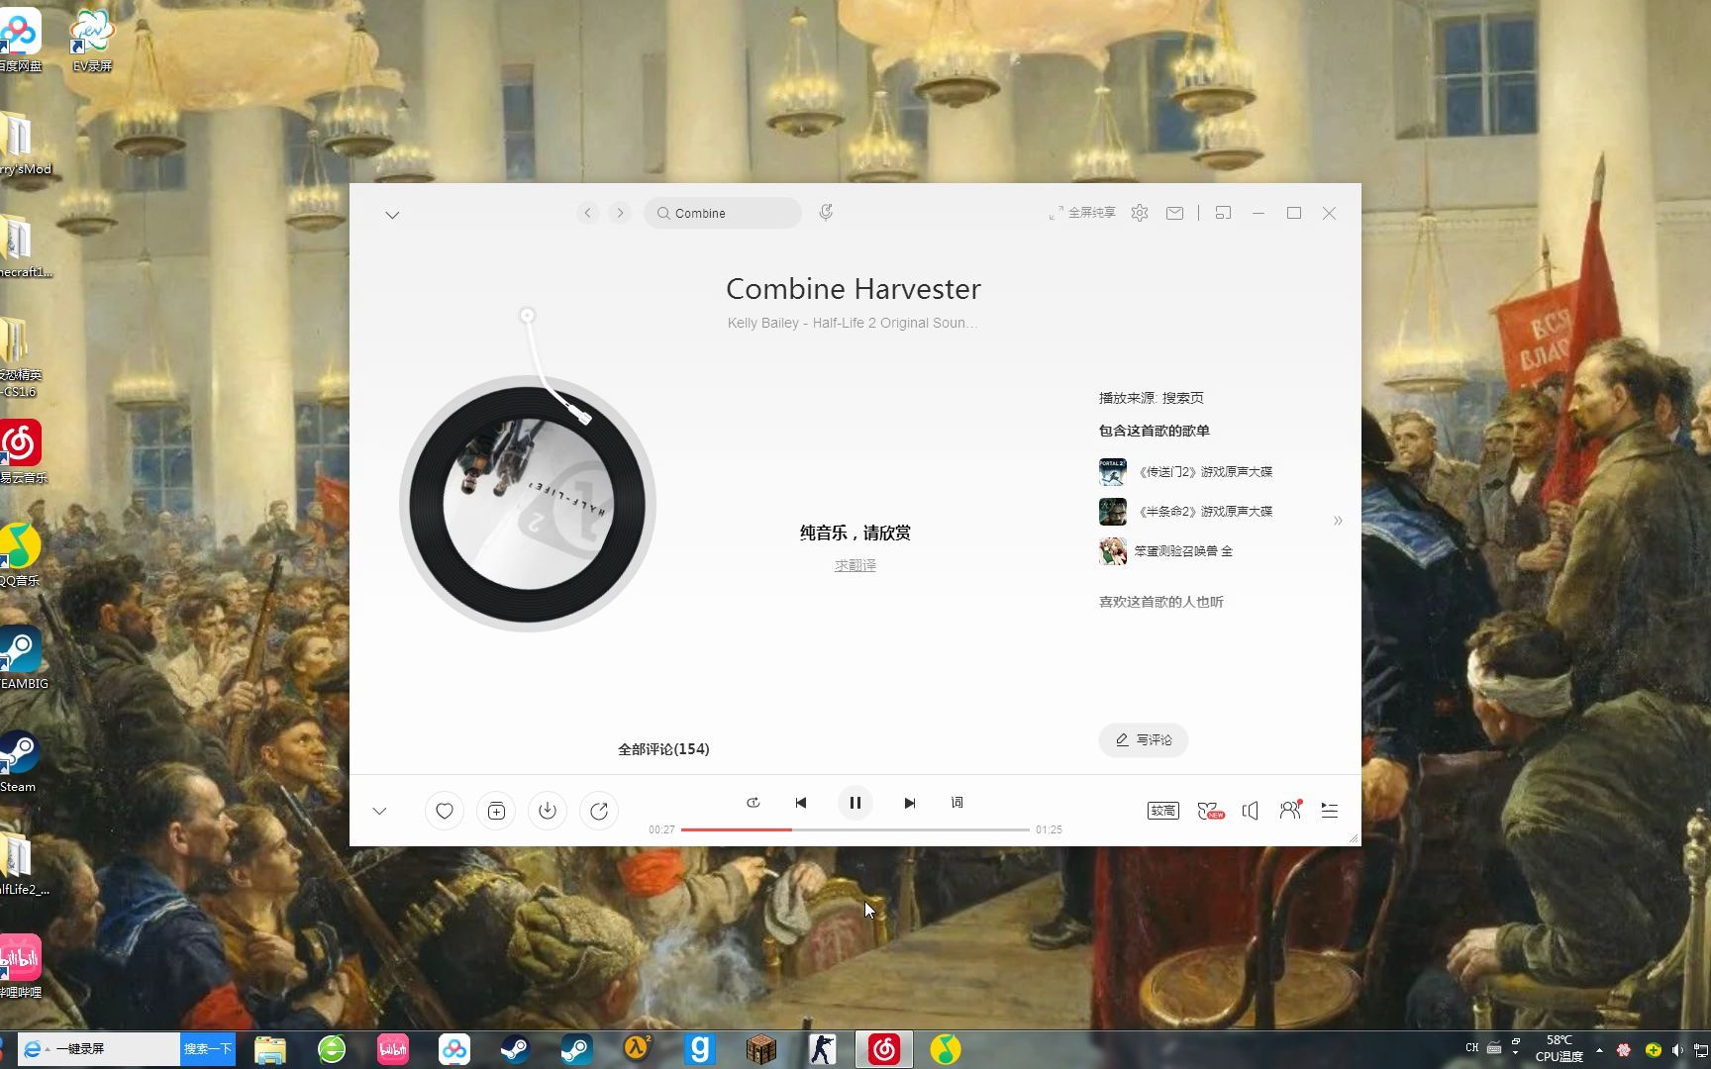Click the Half-Life 2 vinyl album cover
The image size is (1711, 1069).
528,504
